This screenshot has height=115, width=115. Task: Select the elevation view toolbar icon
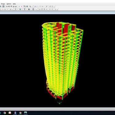click(11, 6)
